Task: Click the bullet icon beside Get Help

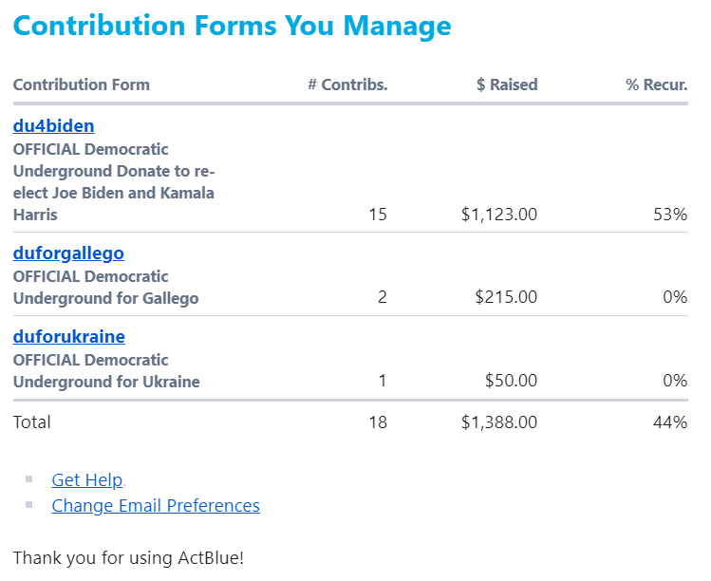Action: 29,479
